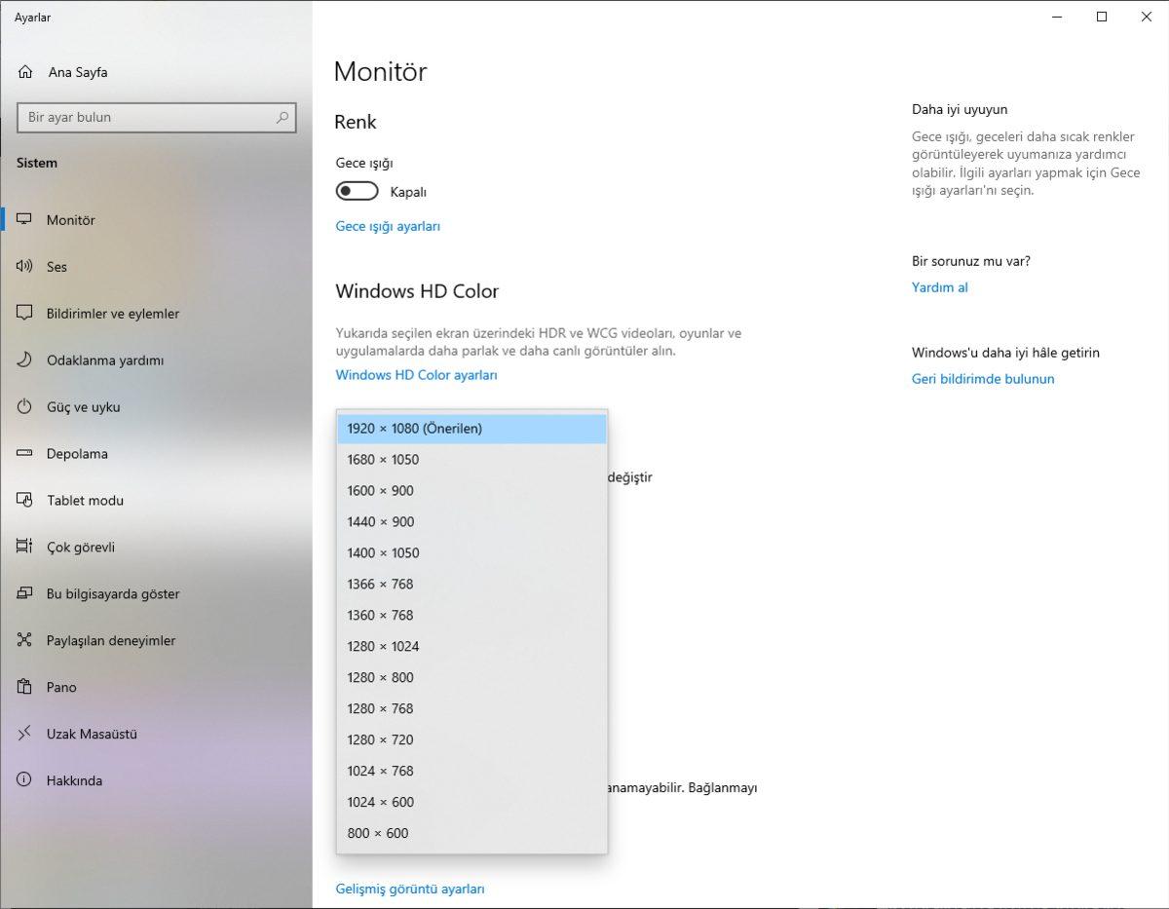Click the Uzak Masaüstü icon
The width and height of the screenshot is (1169, 909).
pyautogui.click(x=23, y=734)
